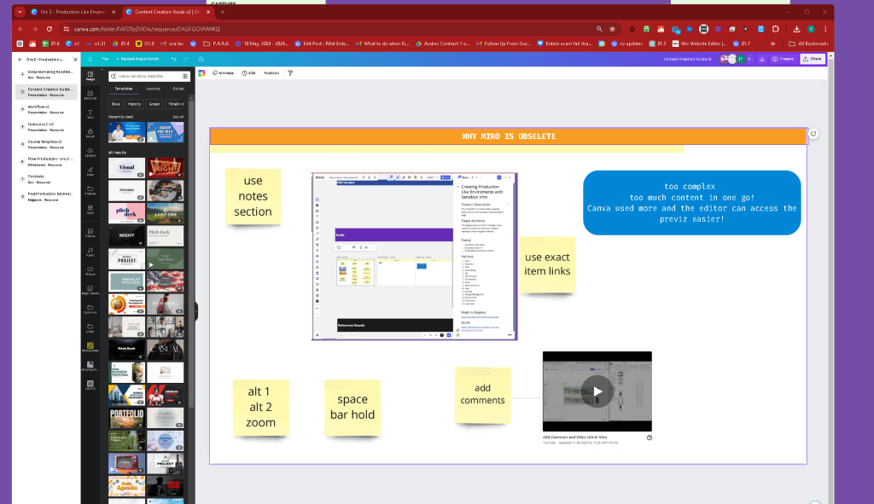Open the 8.0s duration setting
The image size is (874, 504).
pos(248,73)
